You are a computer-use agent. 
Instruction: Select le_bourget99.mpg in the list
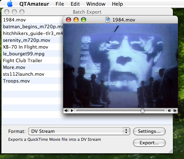[x=32, y=54]
